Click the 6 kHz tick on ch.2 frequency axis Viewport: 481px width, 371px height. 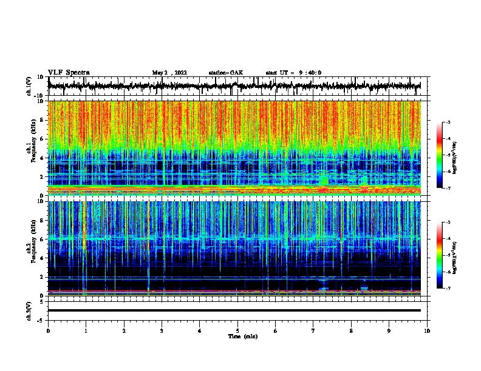click(42, 239)
